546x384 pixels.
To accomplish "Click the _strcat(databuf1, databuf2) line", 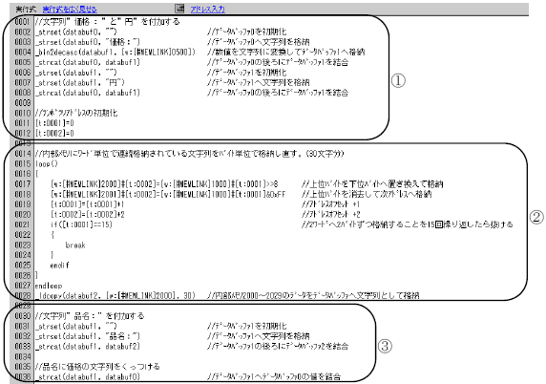I will coord(88,347).
